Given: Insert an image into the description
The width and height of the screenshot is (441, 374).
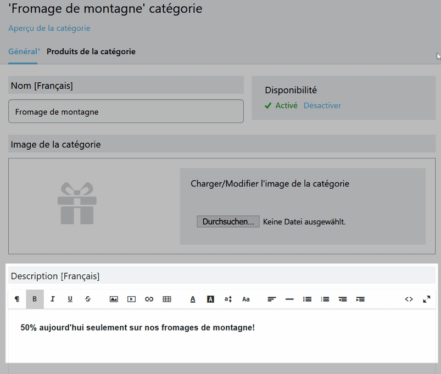Looking at the screenshot, I should [x=114, y=299].
